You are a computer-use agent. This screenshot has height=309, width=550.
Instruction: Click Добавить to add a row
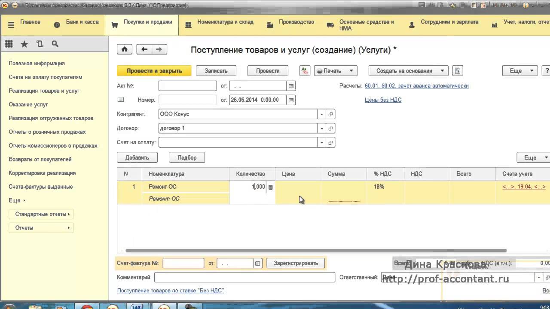[x=137, y=158]
